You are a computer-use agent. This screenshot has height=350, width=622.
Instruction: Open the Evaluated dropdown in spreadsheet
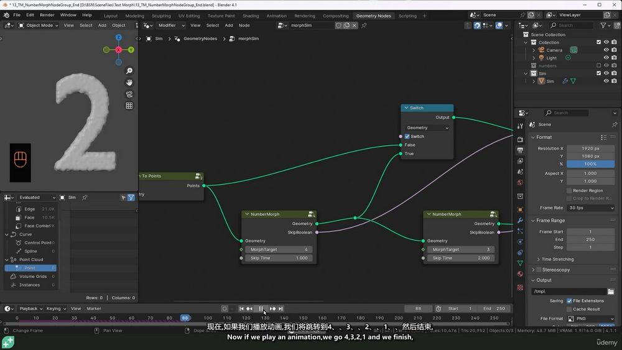[36, 198]
